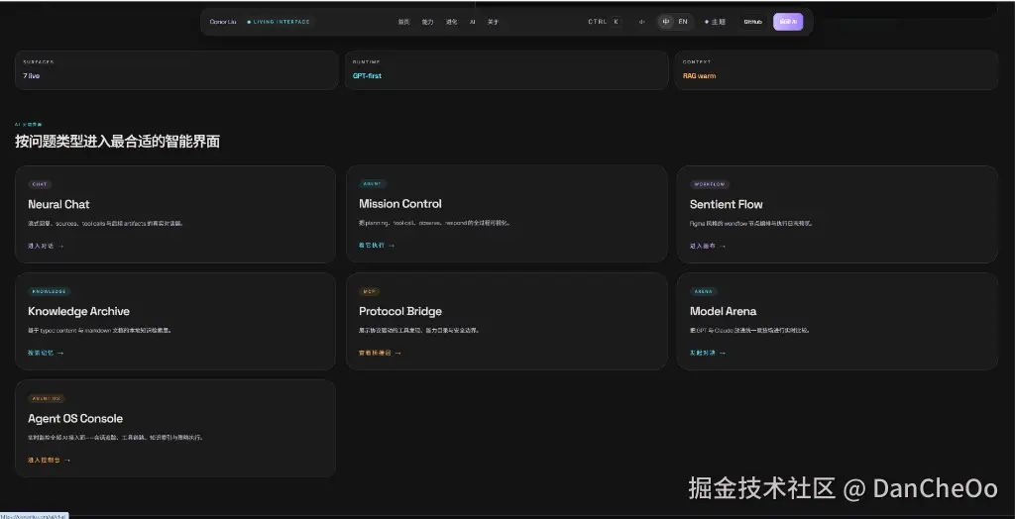Follow 查看桥接层 link in Protocol Bridge card
Viewport: 1015px width, 519px height.
click(380, 353)
